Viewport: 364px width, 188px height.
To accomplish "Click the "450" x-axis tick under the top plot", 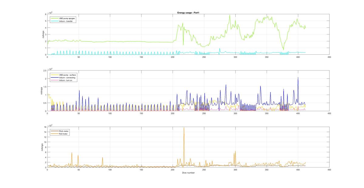I will click(329, 57).
